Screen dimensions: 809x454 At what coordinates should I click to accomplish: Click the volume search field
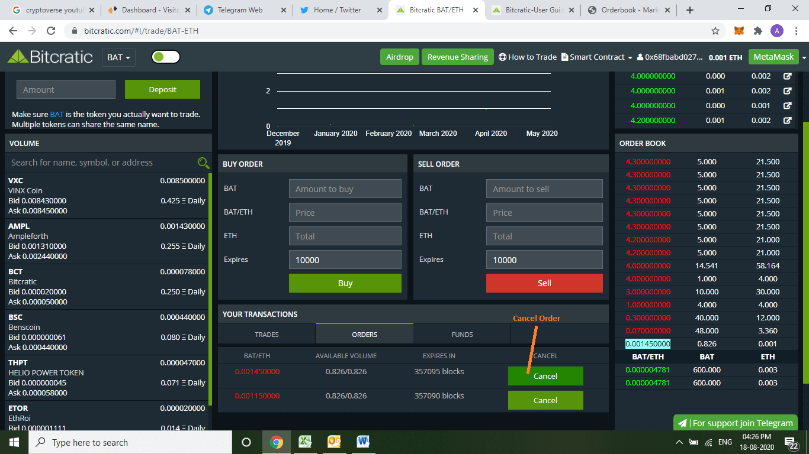101,163
